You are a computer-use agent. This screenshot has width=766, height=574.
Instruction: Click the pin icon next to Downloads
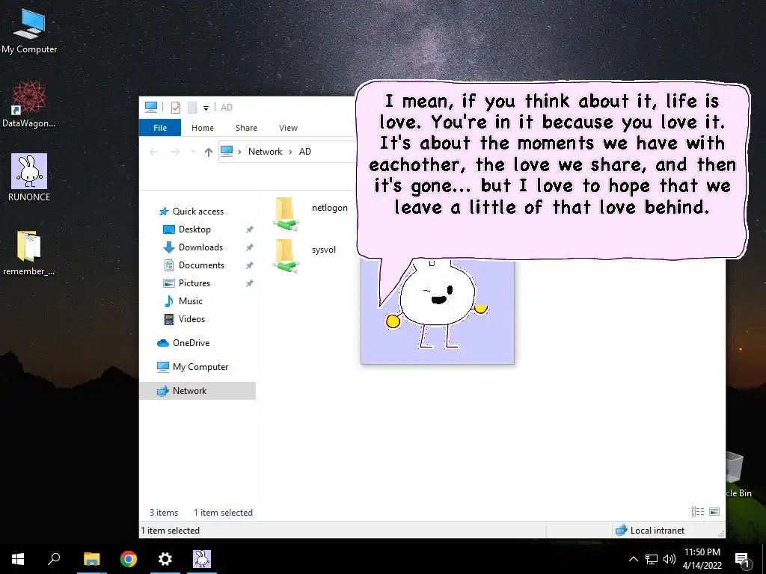[249, 247]
